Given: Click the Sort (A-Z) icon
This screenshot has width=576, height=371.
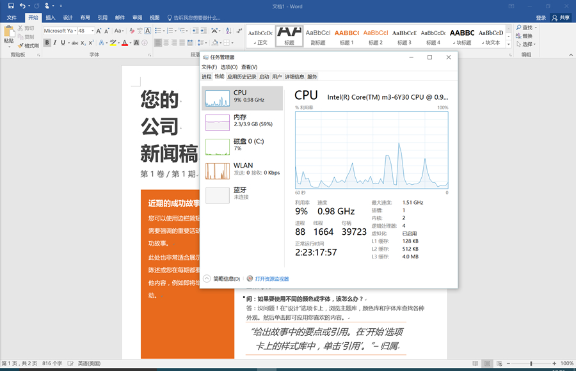Looking at the screenshot, I should (x=228, y=31).
